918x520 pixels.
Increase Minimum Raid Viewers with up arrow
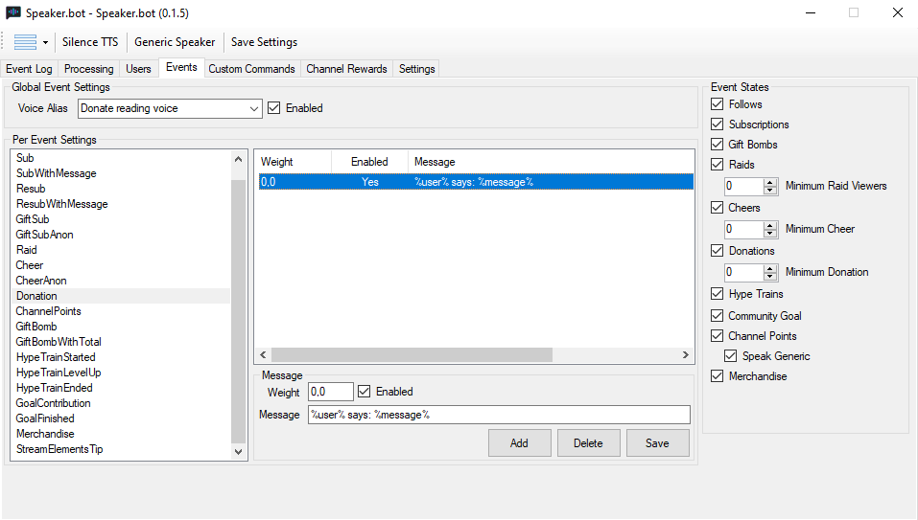770,182
